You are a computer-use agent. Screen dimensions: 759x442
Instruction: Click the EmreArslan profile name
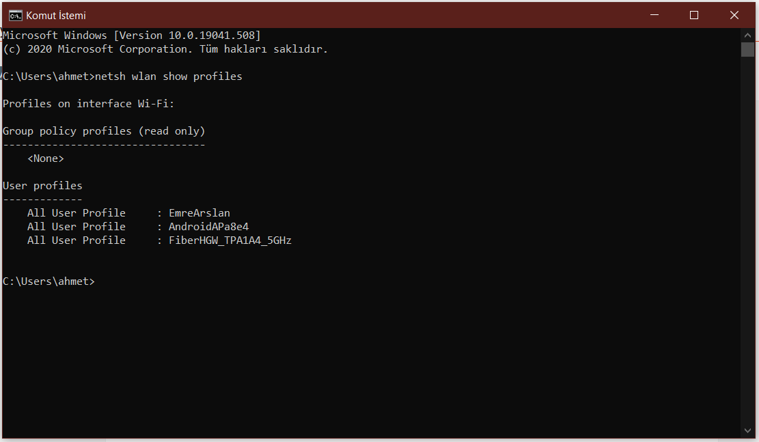click(x=199, y=213)
